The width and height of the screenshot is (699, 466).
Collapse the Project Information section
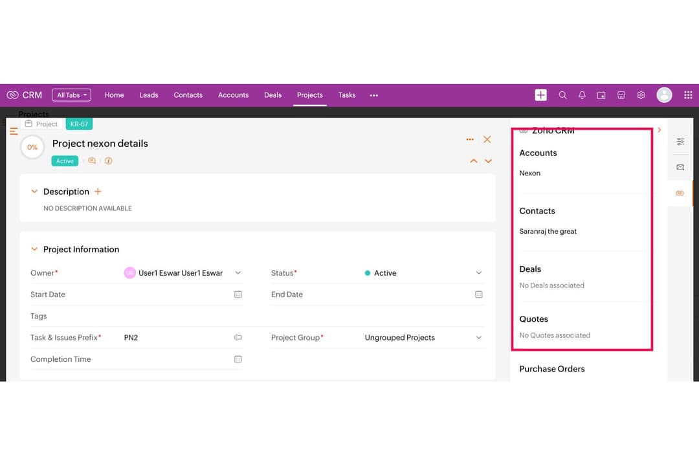point(34,249)
